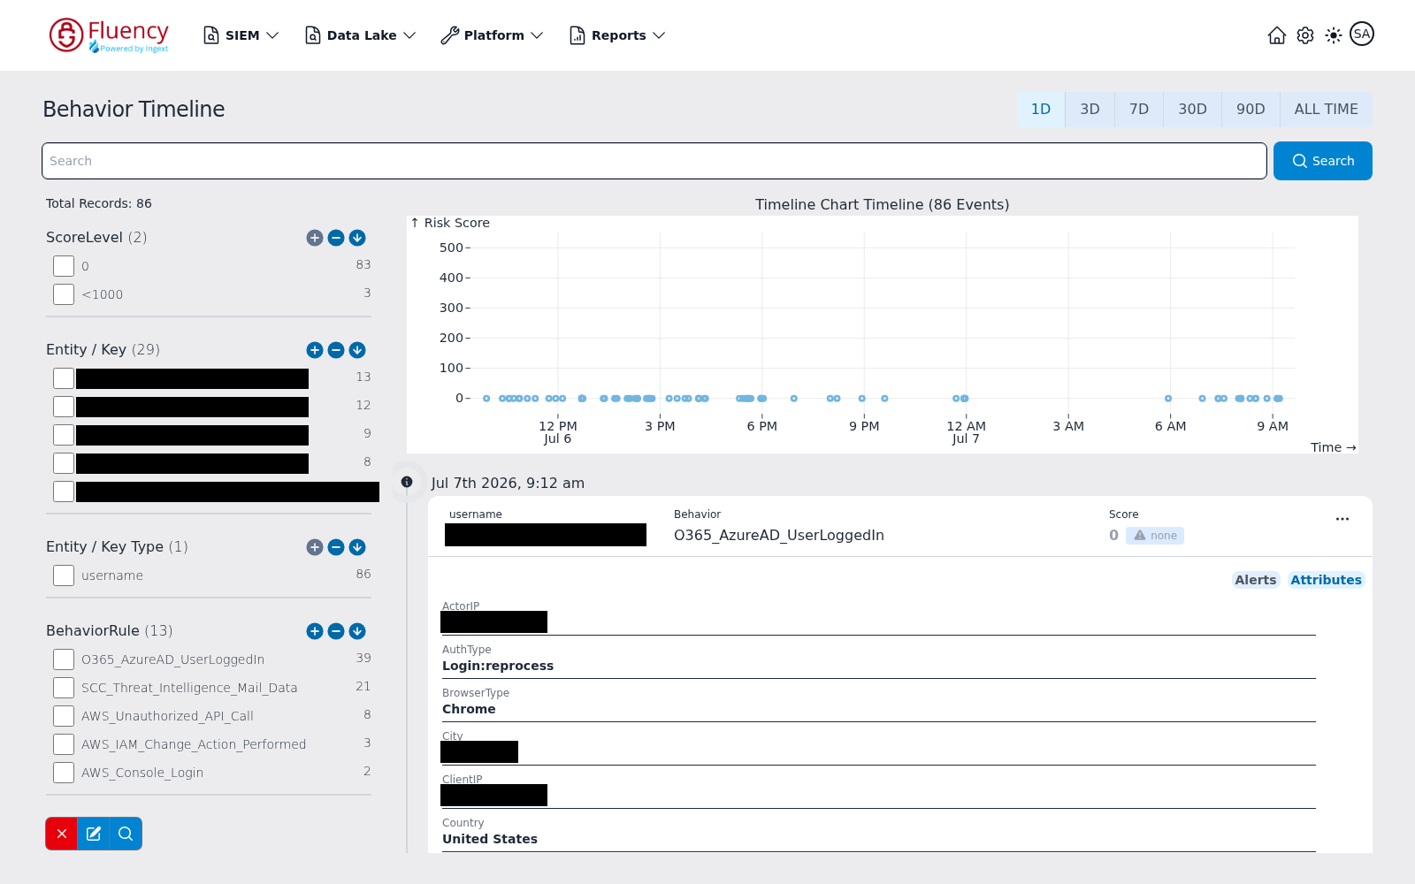
Task: Select the ALL TIME range tab
Action: [1327, 110]
